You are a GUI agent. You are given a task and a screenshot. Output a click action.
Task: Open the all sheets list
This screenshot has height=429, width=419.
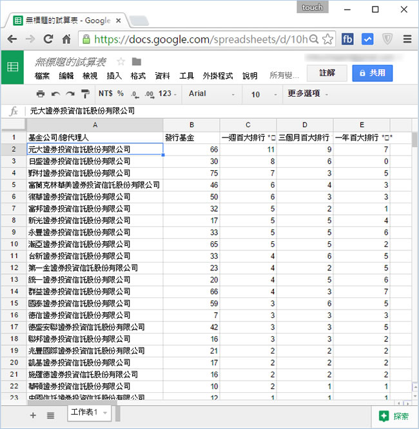tap(50, 415)
